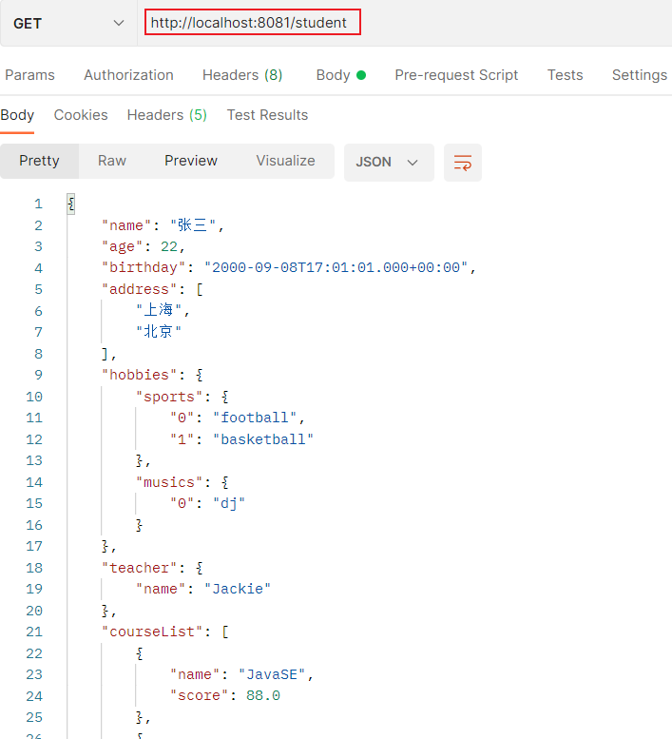Viewport: 672px width, 739px height.
Task: Select the request Body tab
Action: pyautogui.click(x=341, y=75)
